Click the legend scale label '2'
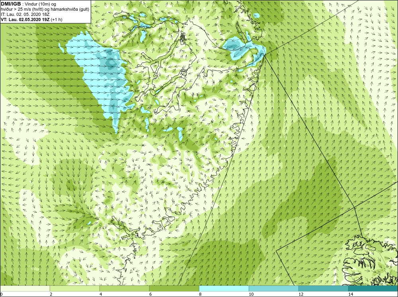This screenshot has height=297, width=398. point(51,294)
